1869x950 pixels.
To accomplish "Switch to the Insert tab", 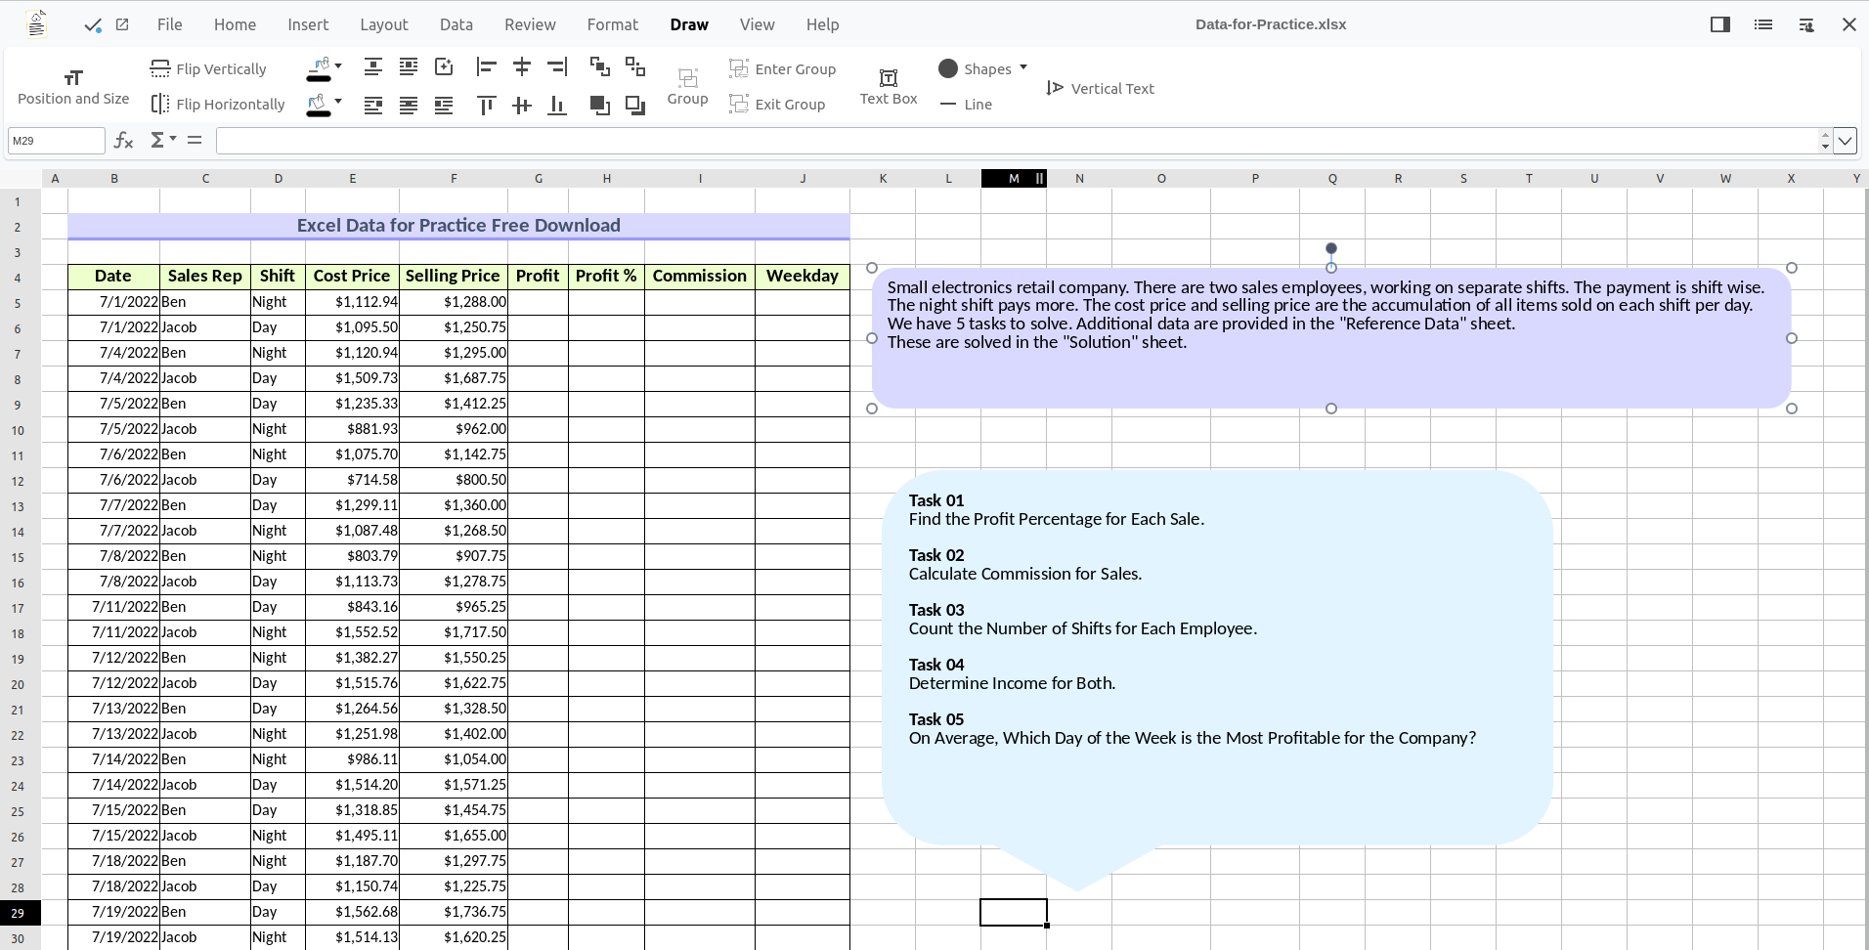I will click(308, 24).
